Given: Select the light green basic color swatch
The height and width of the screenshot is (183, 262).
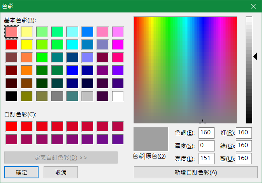Looking at the screenshot, I should tap(42, 32).
